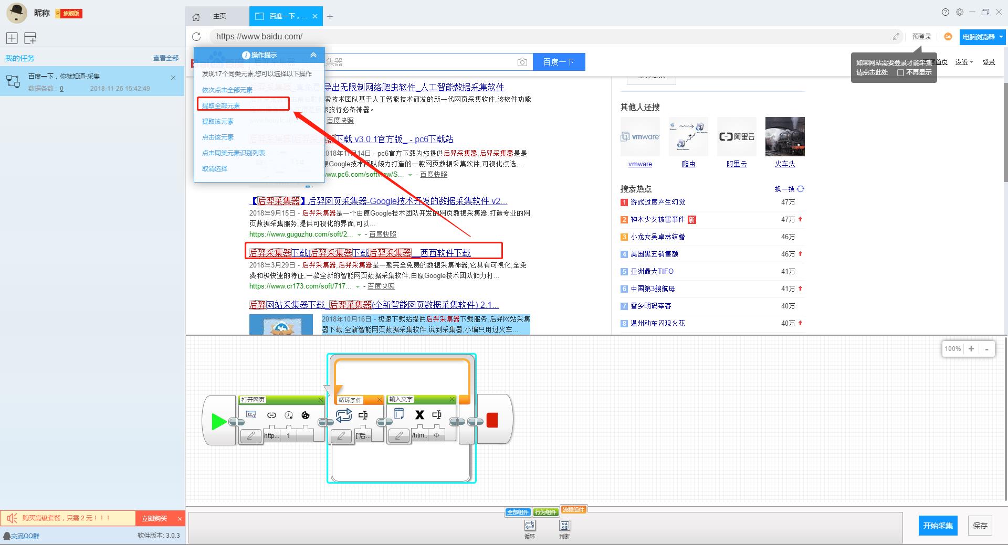
Task: Click the 保存 button
Action: [x=980, y=525]
